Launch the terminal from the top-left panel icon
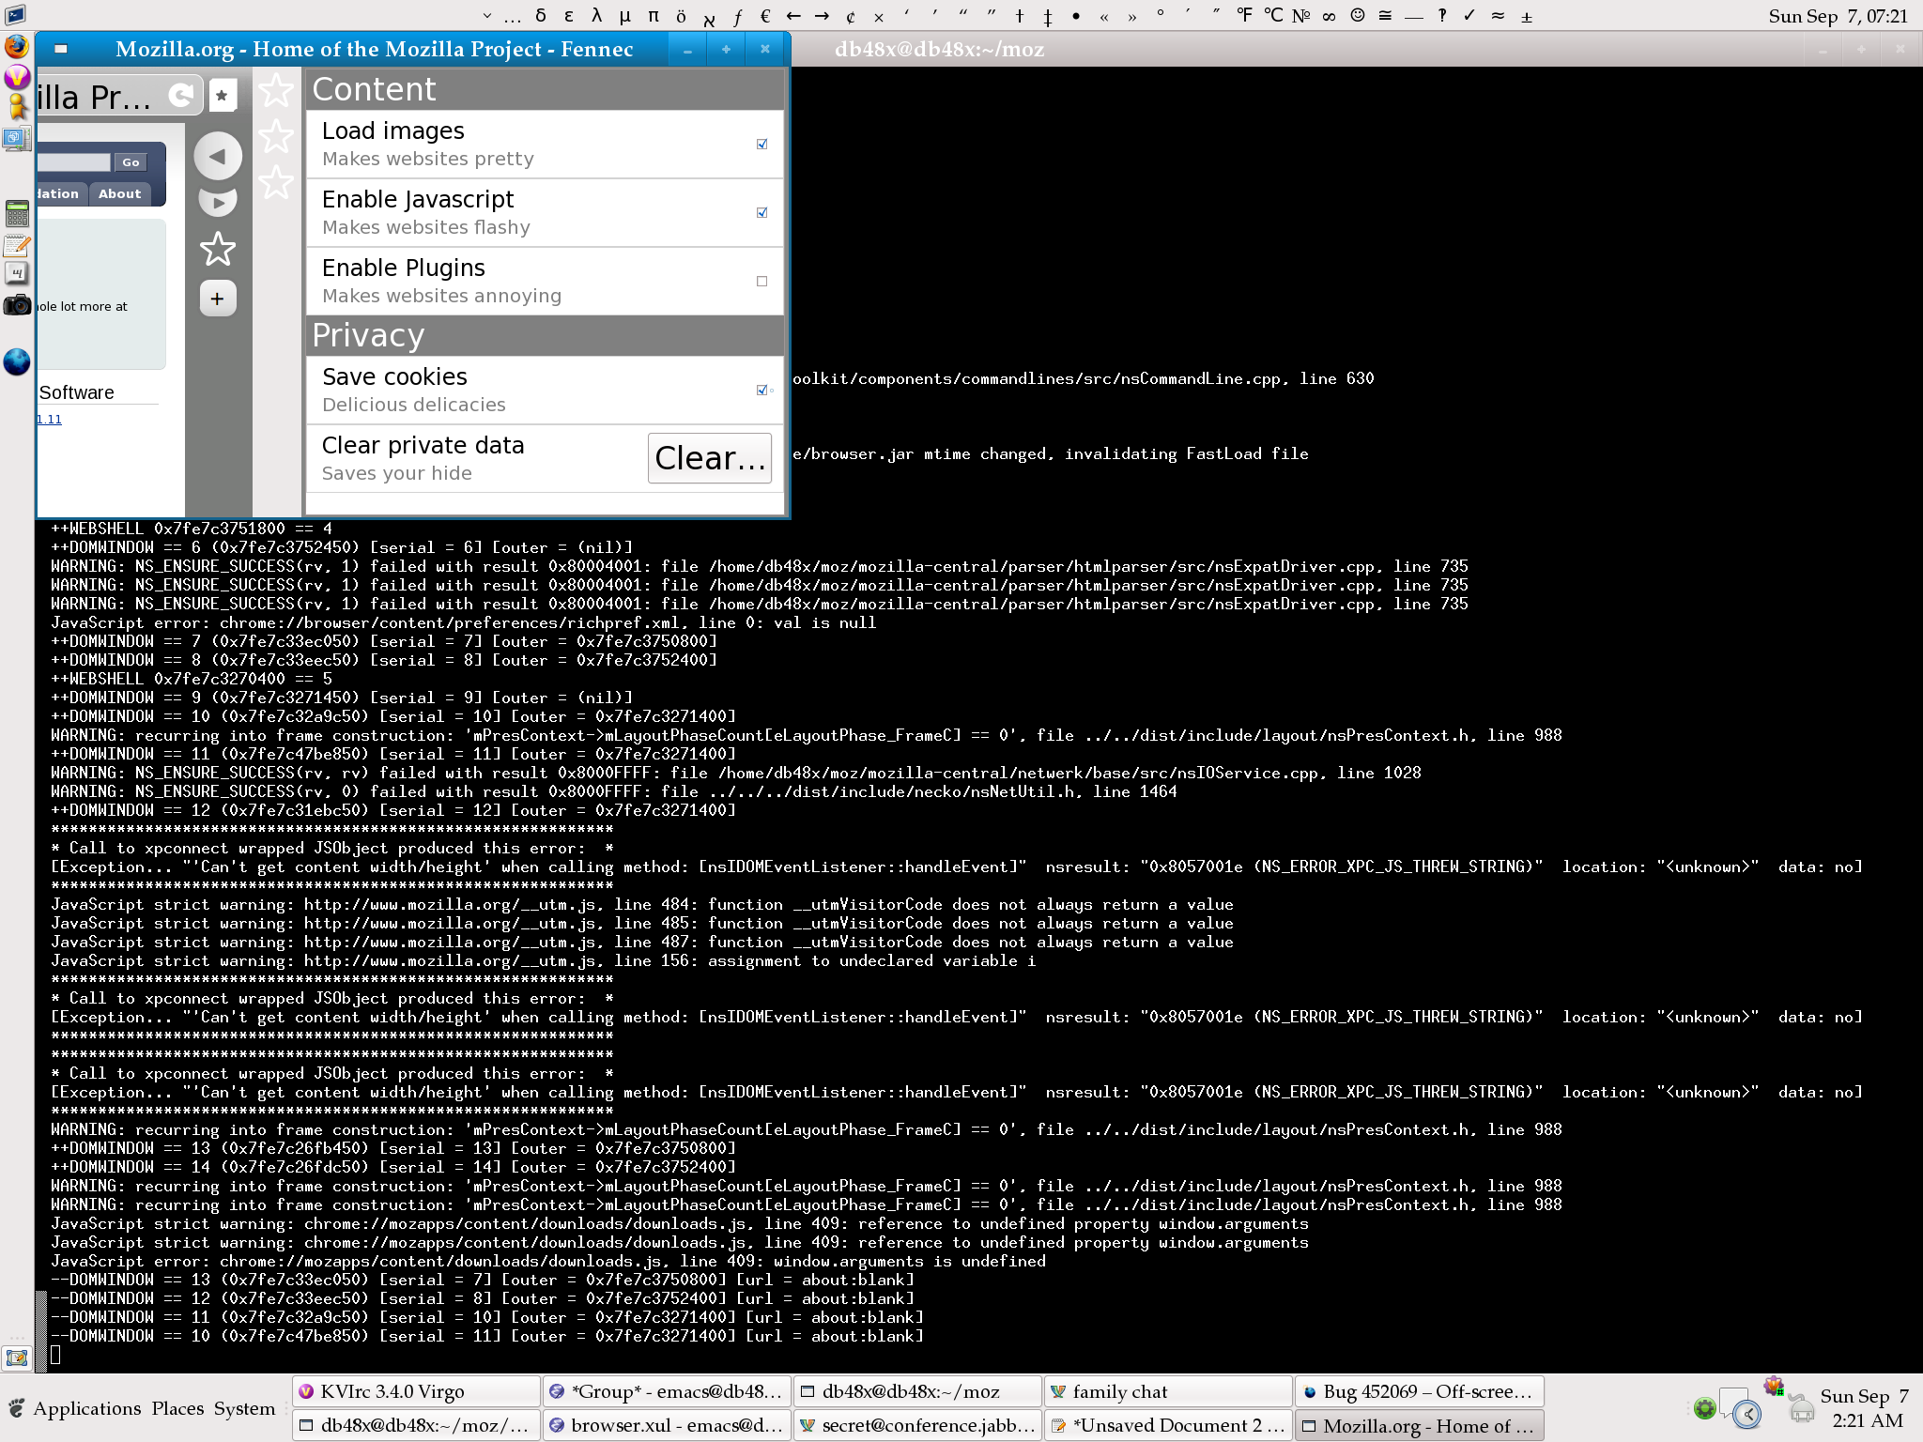The image size is (1923, 1442). click(15, 15)
